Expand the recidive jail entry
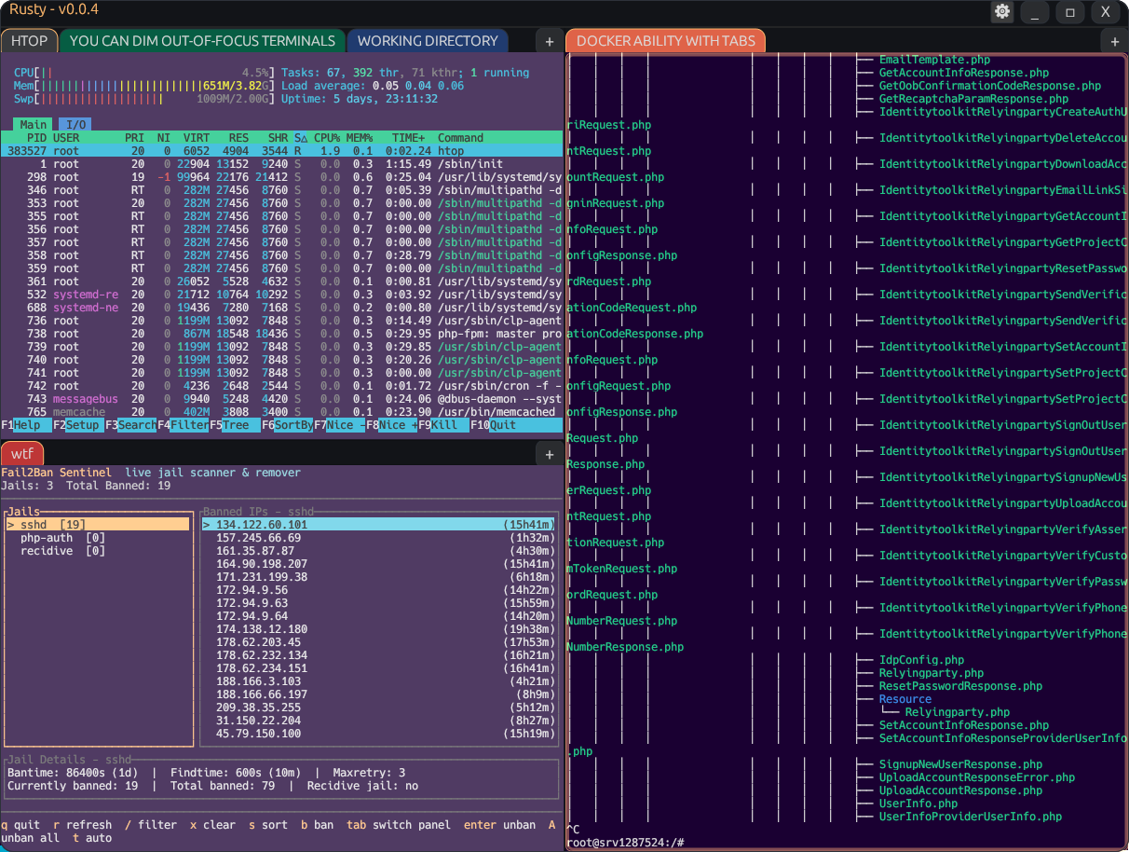This screenshot has height=852, width=1129. click(x=49, y=550)
